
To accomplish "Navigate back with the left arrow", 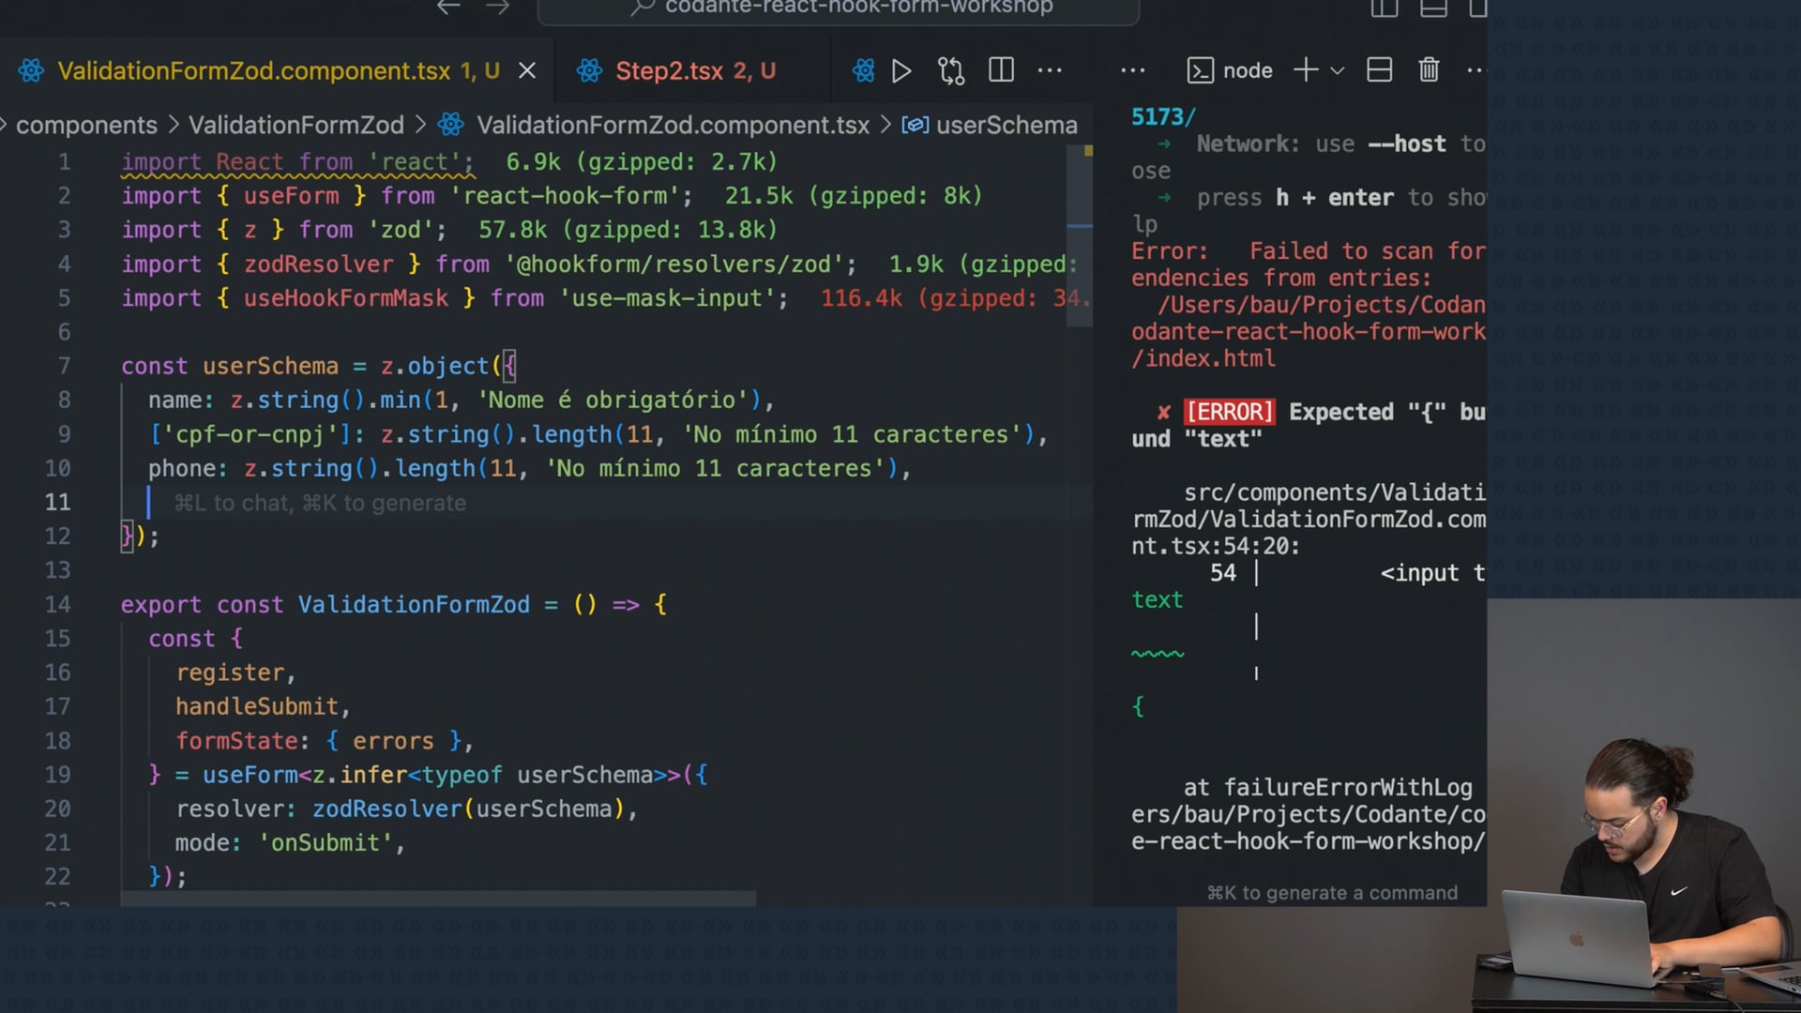I will (x=448, y=8).
